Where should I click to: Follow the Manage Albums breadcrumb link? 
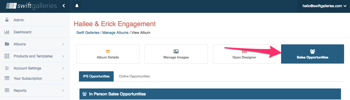click(x=115, y=33)
